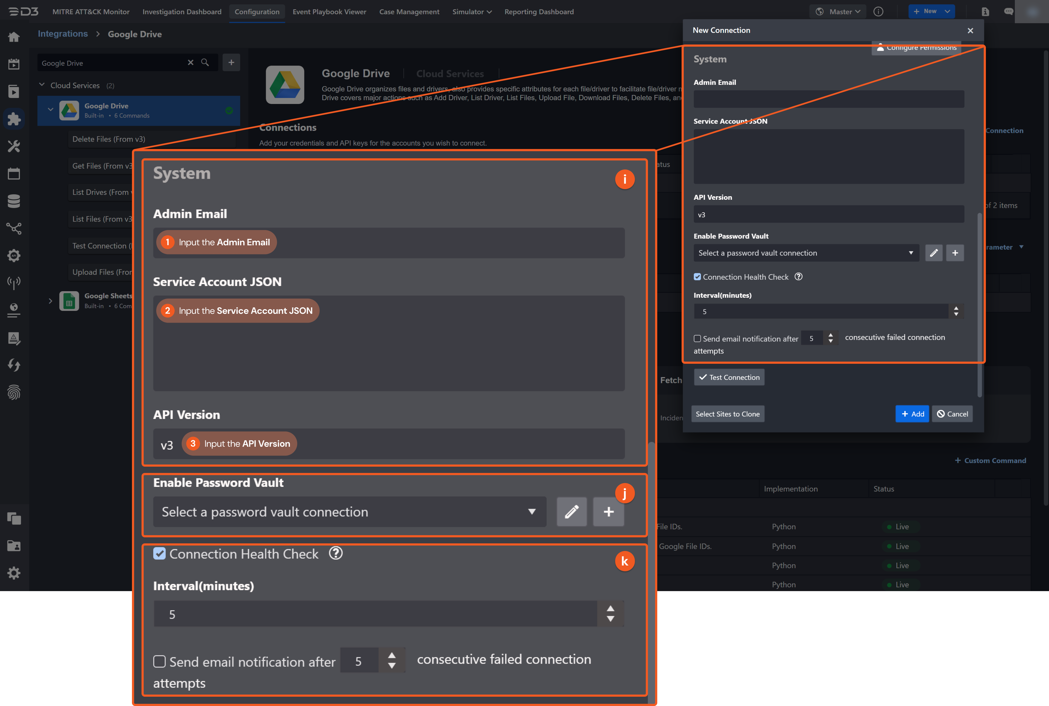
Task: Check Send email notification after failed attempts
Action: click(160, 662)
